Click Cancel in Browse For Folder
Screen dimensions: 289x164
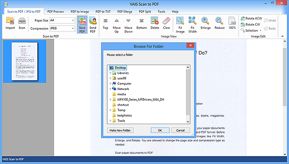[x=181, y=130]
